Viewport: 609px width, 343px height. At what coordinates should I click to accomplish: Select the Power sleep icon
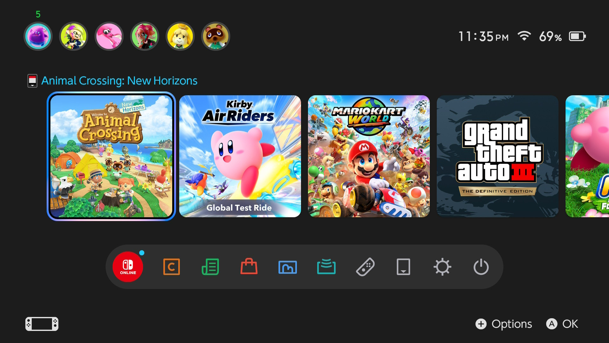481,267
